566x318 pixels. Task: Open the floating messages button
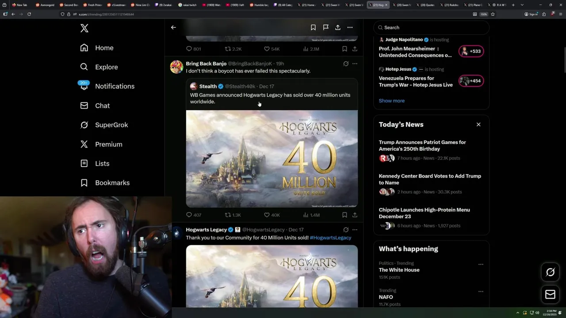click(x=550, y=294)
